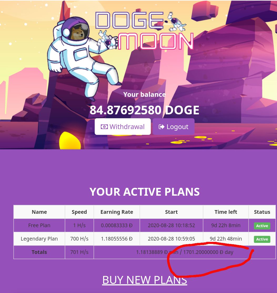Open the BUY NEW PLANS link

(144, 280)
